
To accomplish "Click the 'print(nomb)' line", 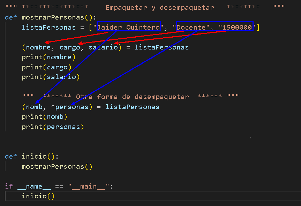I will [x=45, y=117].
